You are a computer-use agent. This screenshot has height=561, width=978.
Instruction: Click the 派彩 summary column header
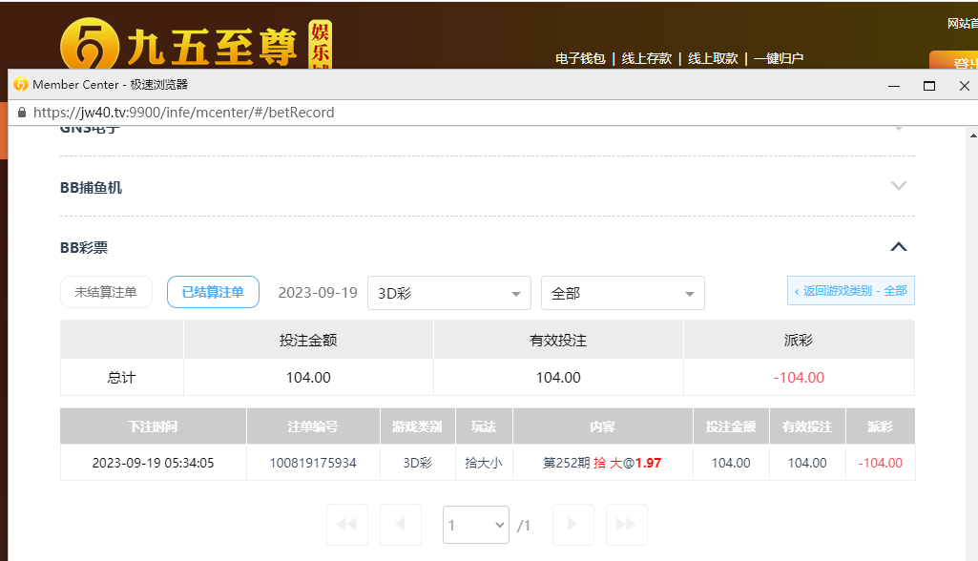pos(799,340)
